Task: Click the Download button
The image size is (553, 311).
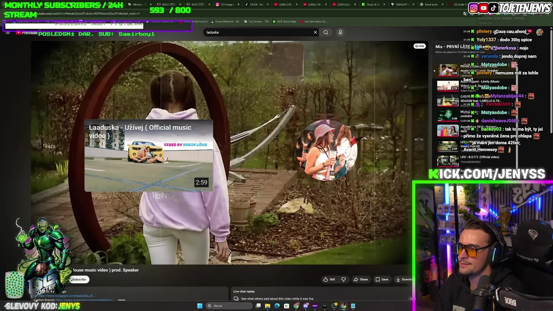Action: point(404,279)
